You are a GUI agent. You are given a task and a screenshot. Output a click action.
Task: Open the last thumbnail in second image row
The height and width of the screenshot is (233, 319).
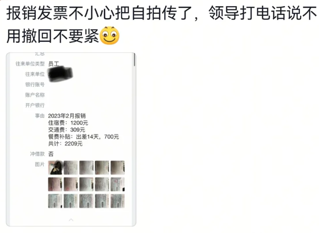coord(118,184)
